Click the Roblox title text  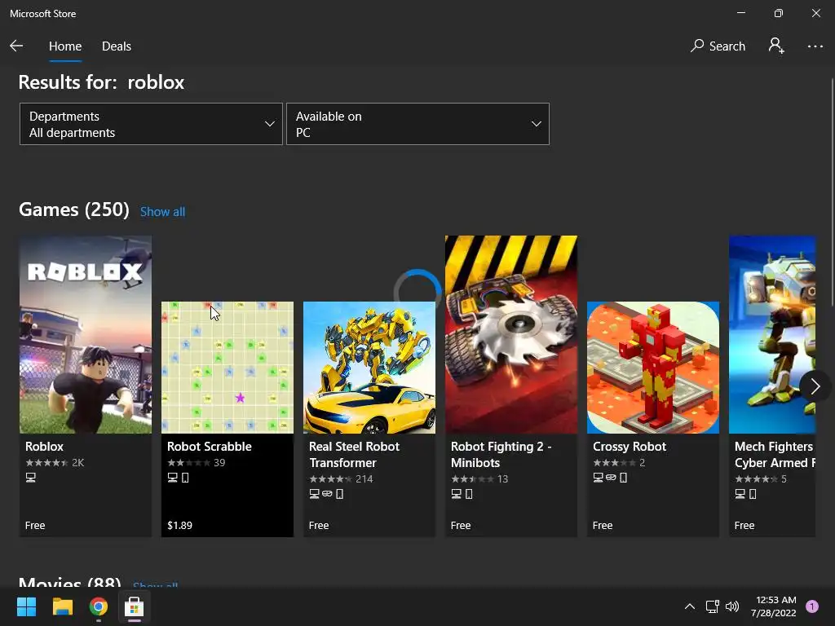[x=44, y=447]
